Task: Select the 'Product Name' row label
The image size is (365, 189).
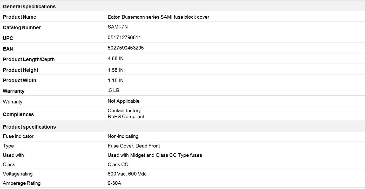Action: tap(19, 17)
